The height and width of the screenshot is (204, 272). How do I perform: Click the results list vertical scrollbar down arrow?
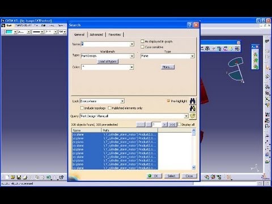click(x=194, y=167)
